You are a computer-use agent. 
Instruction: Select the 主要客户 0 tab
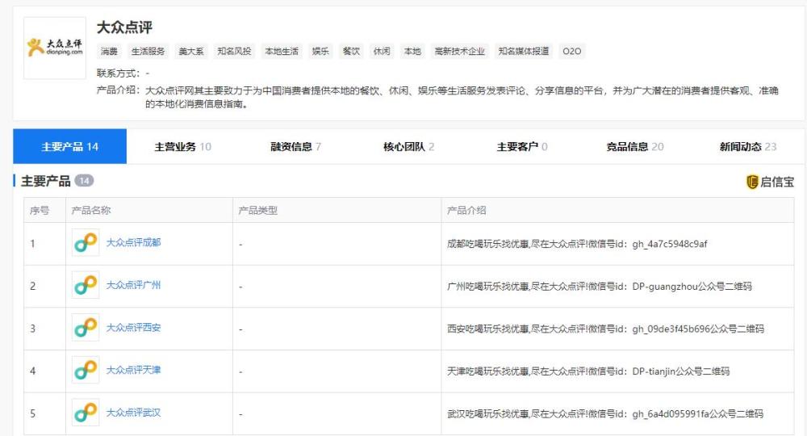(522, 147)
